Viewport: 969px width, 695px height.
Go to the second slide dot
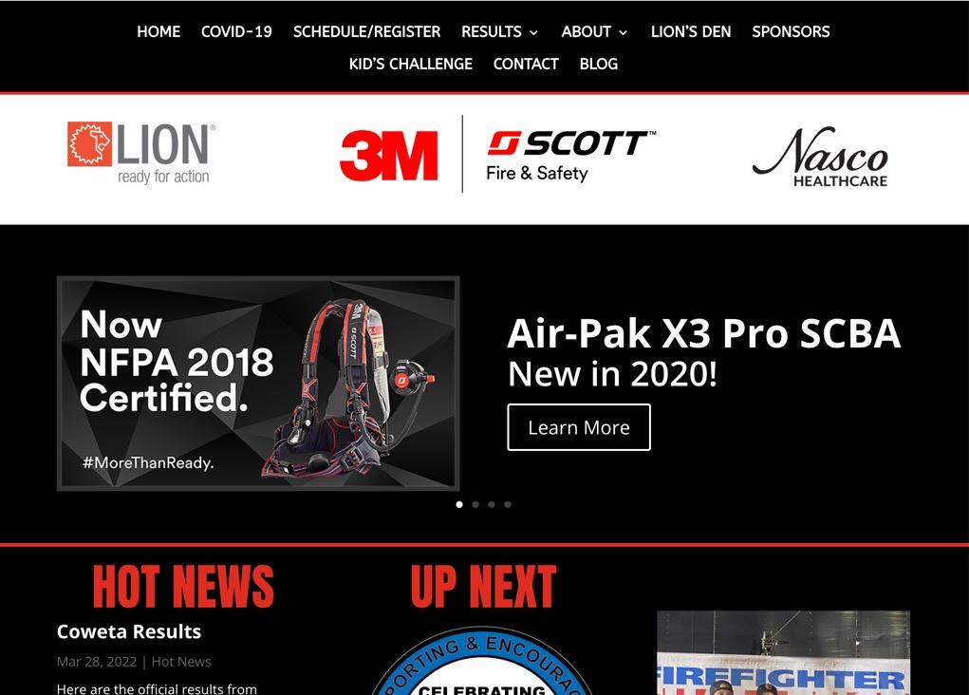[x=475, y=504]
